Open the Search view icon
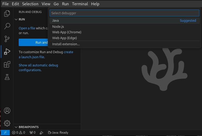Screen dimensions: 202x136 pos(7,26)
